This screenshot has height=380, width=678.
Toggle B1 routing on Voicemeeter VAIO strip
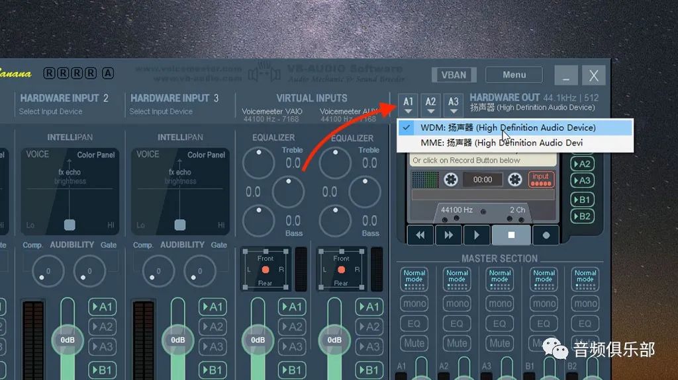pos(292,370)
